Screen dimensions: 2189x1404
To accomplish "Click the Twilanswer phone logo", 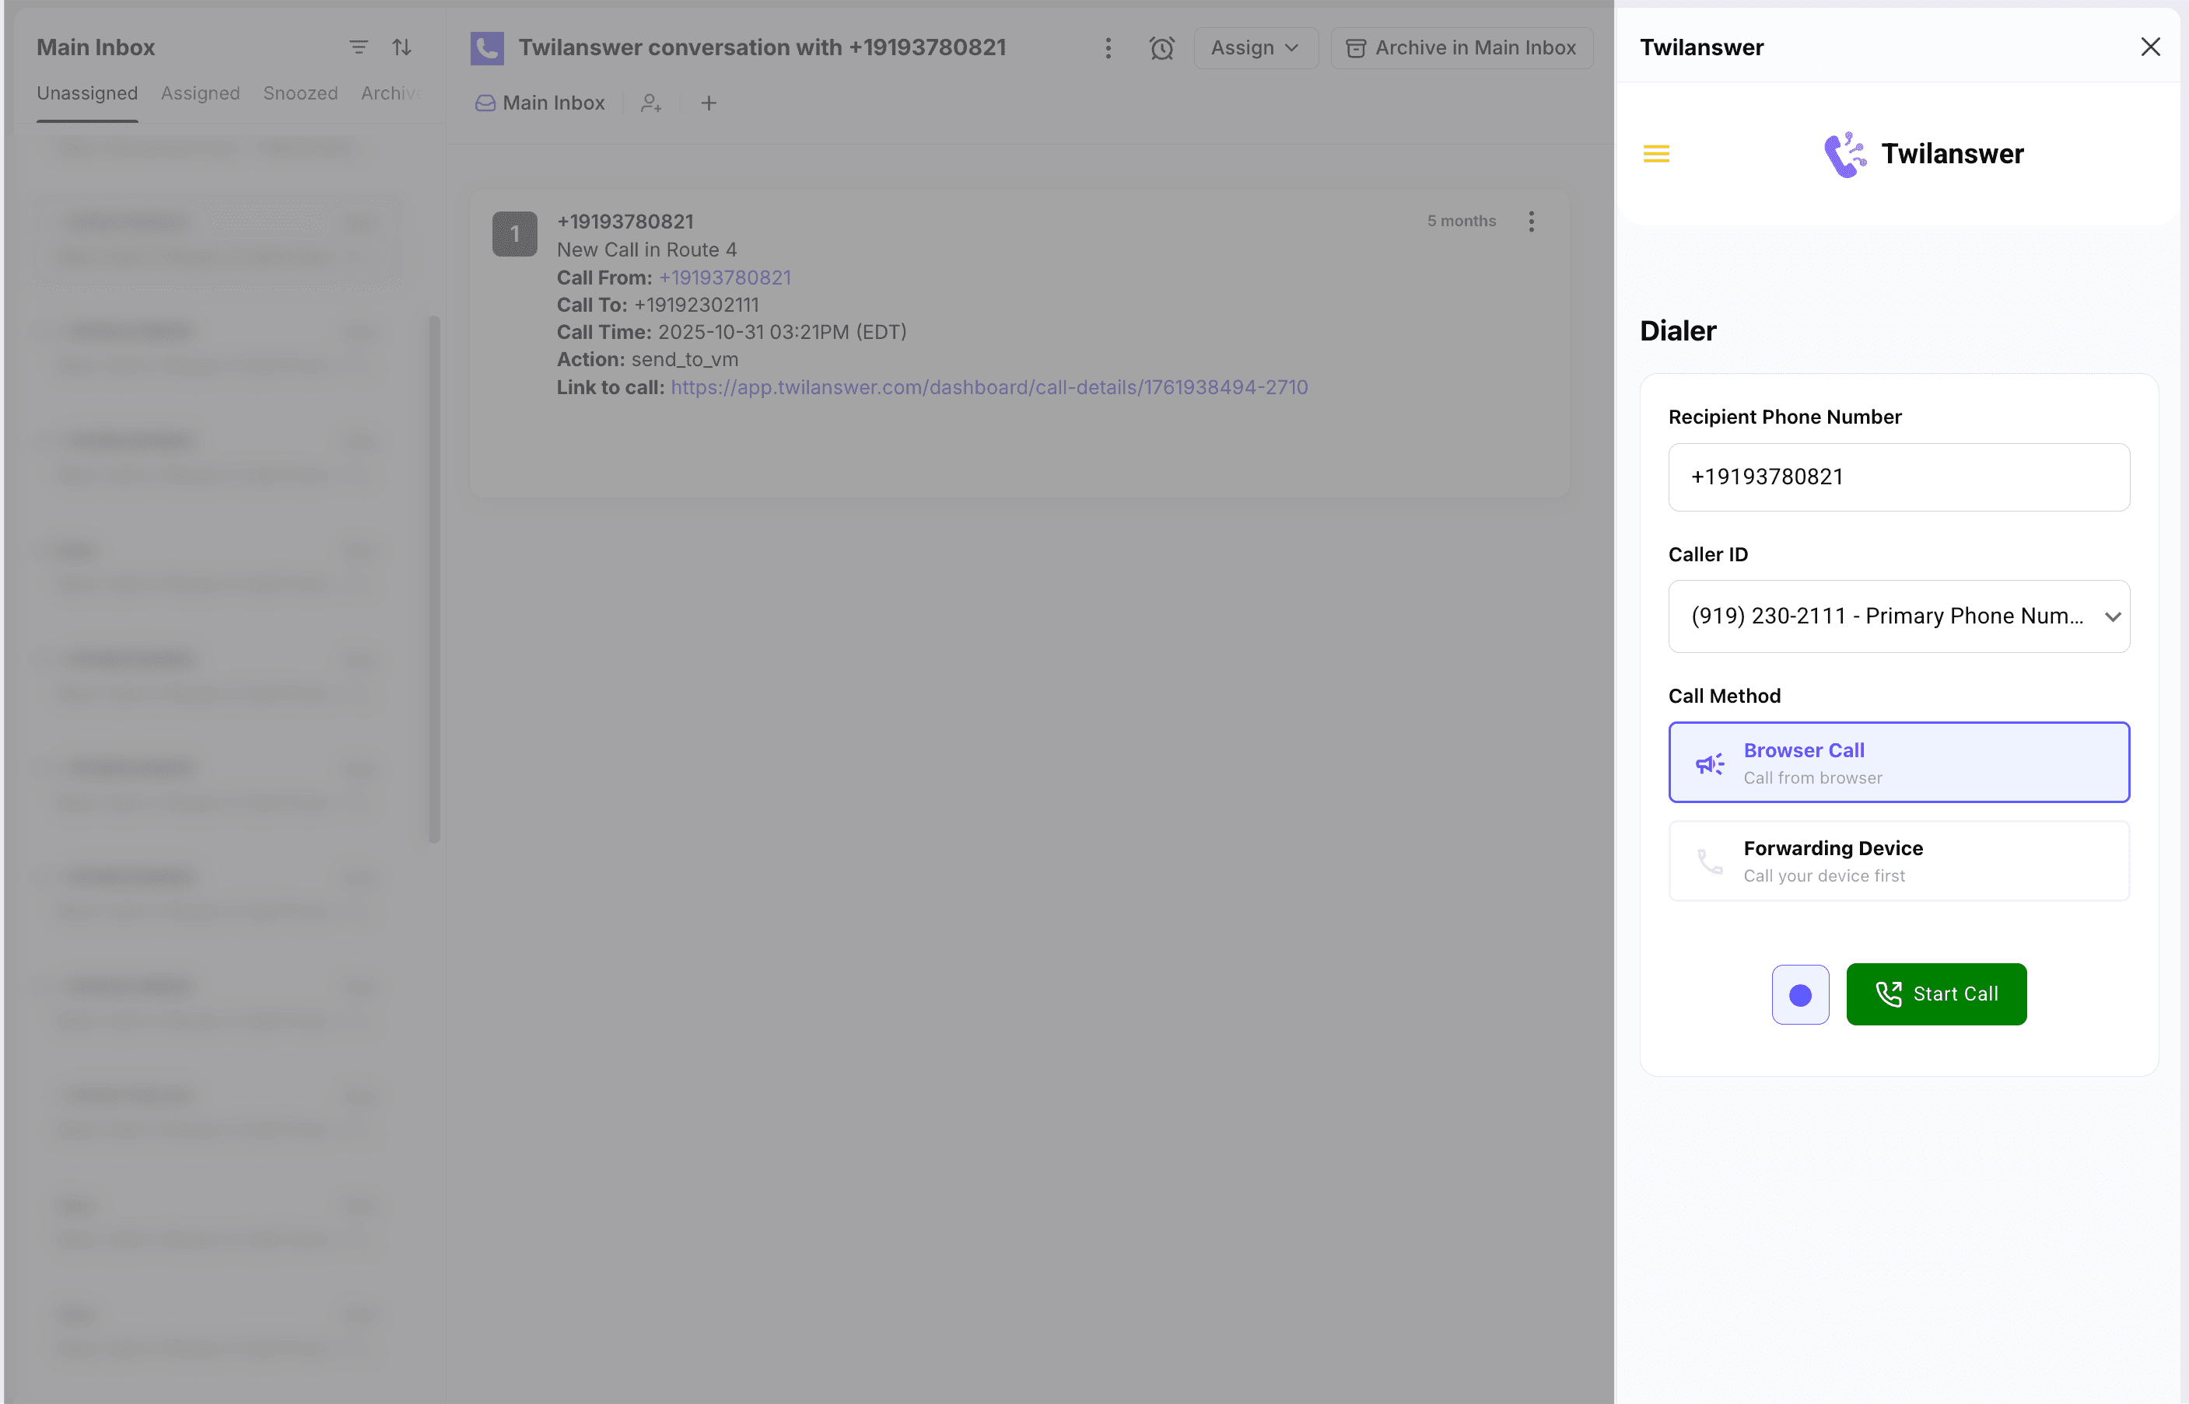I will click(x=1845, y=153).
